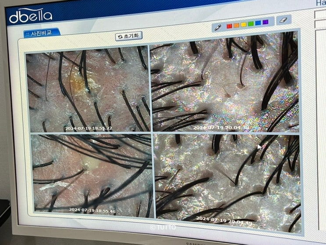The image size is (326, 245).
Task: Select top-right scalp photo 20.04.39
Action: (225, 82)
